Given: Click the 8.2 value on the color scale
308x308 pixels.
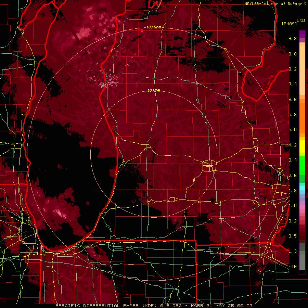Looking at the screenshot, I should pos(293,69).
